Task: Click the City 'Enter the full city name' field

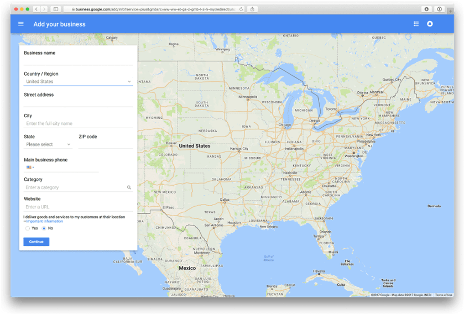Action: [78, 124]
